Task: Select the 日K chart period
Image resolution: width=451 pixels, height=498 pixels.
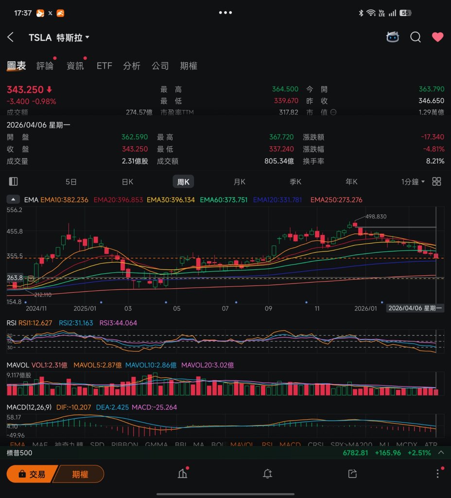Action: [x=127, y=182]
